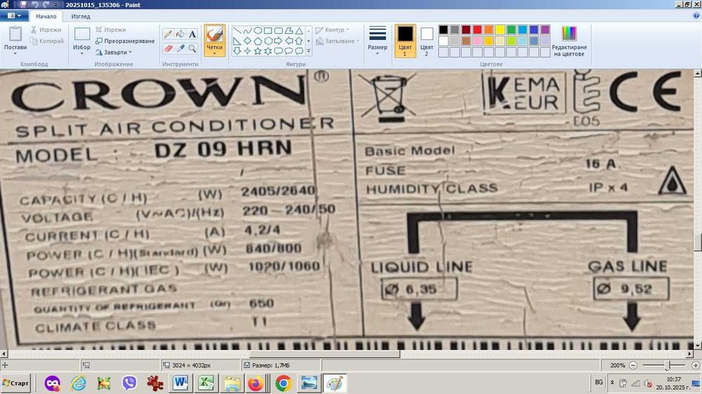Image resolution: width=702 pixels, height=394 pixels.
Task: Pick the red color swatch
Action: (477, 29)
